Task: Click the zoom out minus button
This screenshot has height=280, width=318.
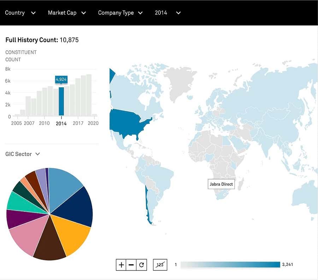Action: 131,264
